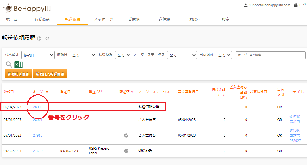The width and height of the screenshot is (307, 165).
Task: Open order number 28003 link
Action: coord(38,107)
